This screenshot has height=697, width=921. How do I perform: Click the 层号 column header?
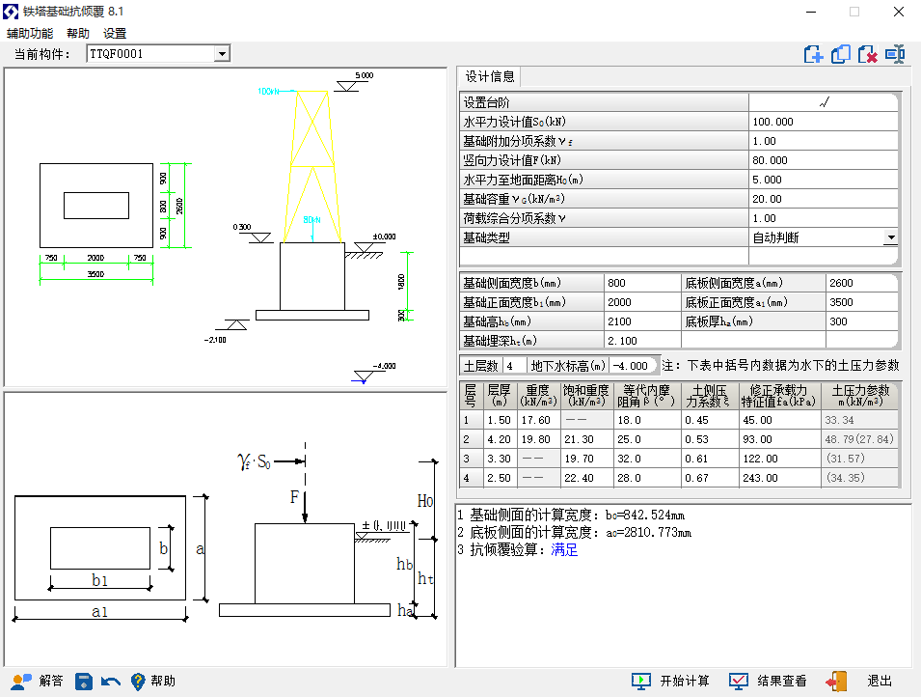pos(471,395)
